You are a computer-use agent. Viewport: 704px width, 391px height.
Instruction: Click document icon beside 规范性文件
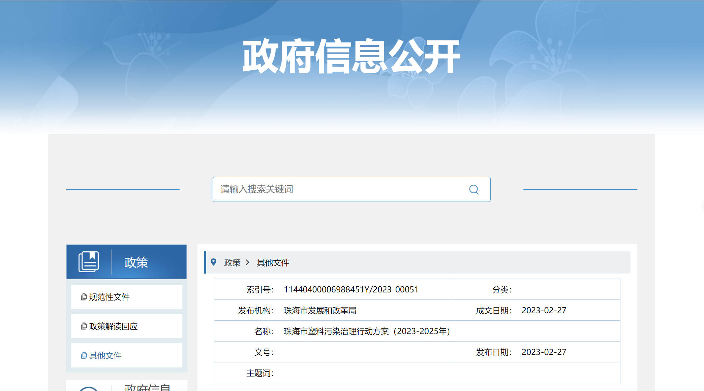(84, 297)
